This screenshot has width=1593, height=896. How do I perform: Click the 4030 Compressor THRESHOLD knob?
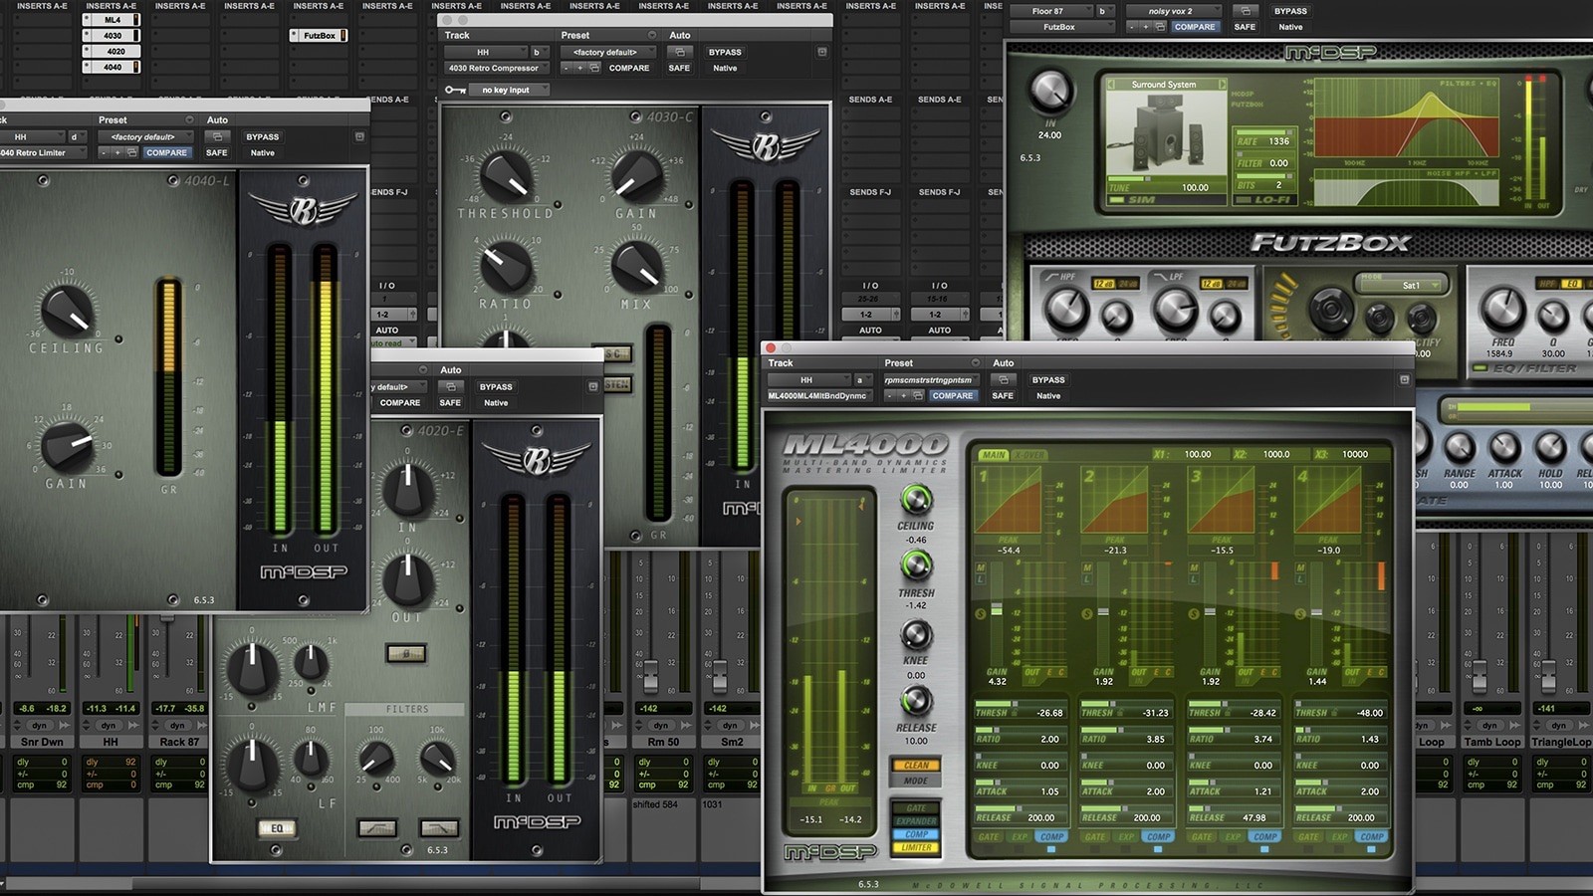tap(507, 175)
